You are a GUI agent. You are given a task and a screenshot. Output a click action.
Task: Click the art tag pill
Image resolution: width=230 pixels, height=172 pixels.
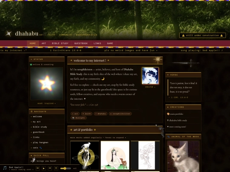[x=75, y=114]
